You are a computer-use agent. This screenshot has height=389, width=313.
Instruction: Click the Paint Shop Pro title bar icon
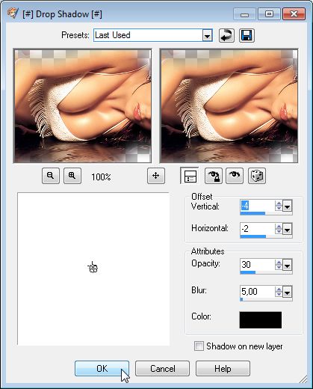point(13,13)
